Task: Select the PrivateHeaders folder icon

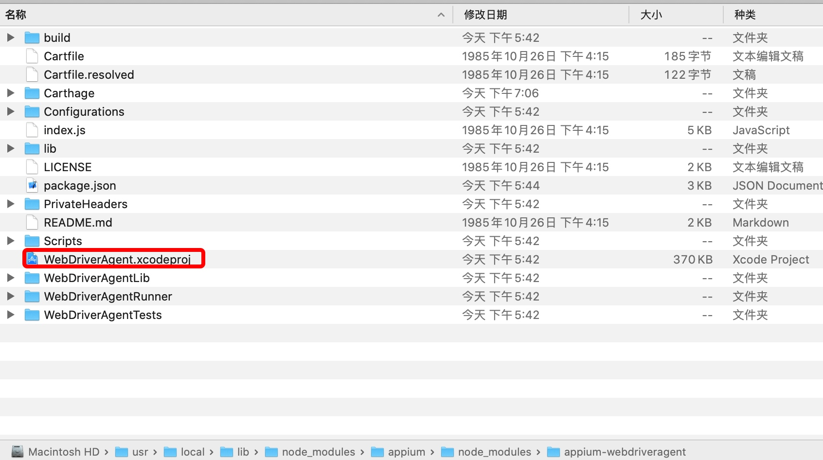Action: (x=32, y=204)
